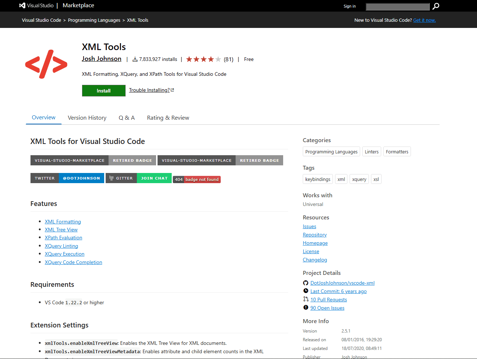Open the XQuery Execution link
This screenshot has height=359, width=477.
click(65, 254)
